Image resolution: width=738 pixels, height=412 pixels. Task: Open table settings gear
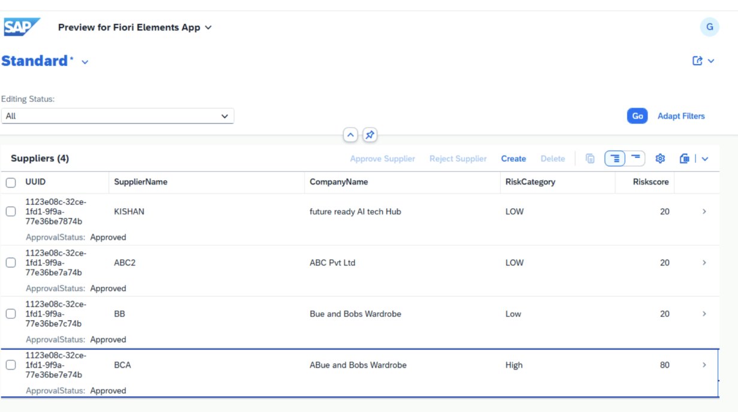coord(660,159)
